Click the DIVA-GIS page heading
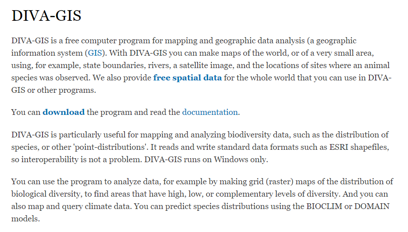Screen dimensions: 408x232 coord(47,15)
